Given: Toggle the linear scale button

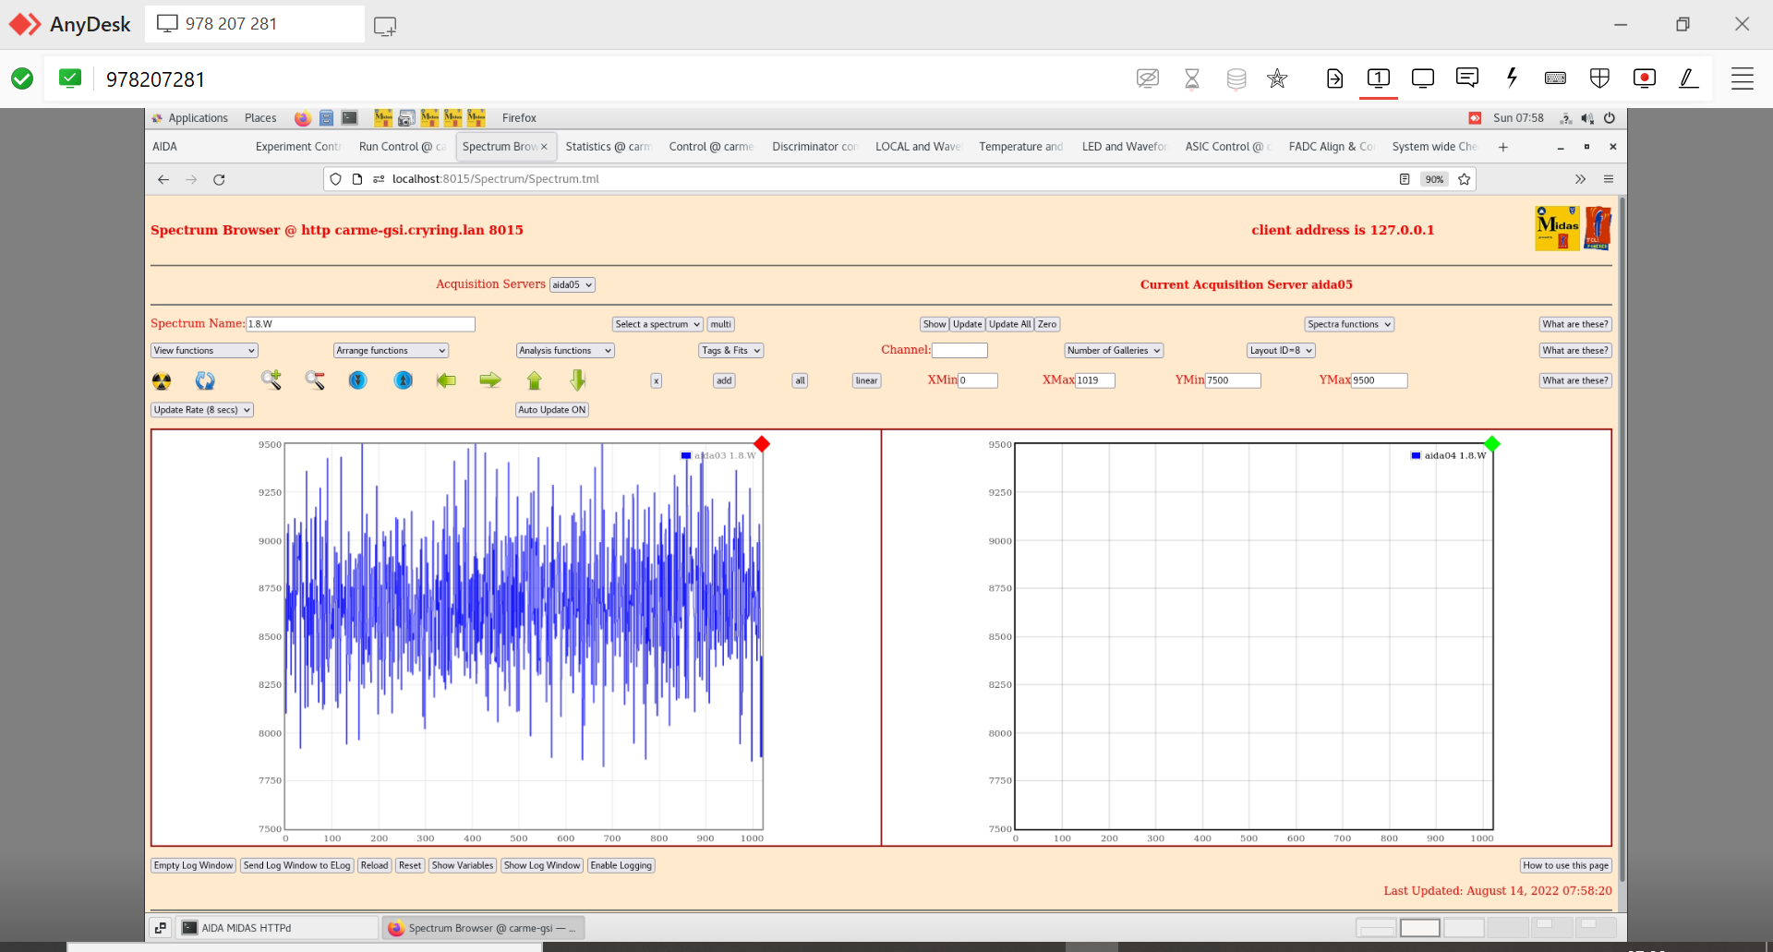Looking at the screenshot, I should coord(866,380).
